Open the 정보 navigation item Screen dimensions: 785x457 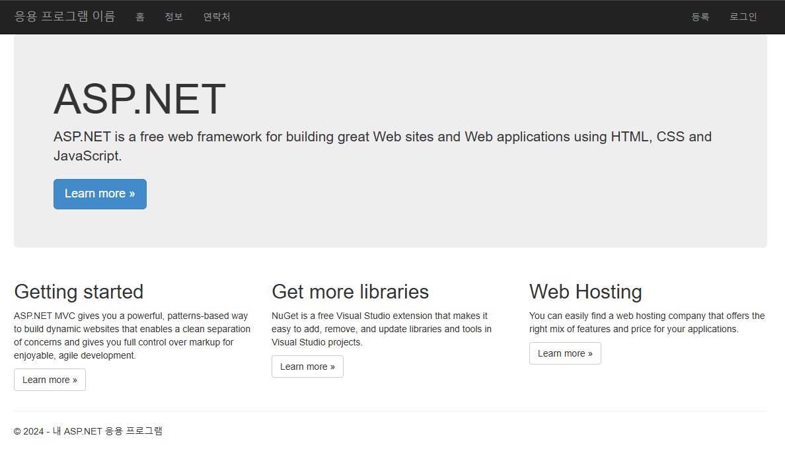point(174,17)
